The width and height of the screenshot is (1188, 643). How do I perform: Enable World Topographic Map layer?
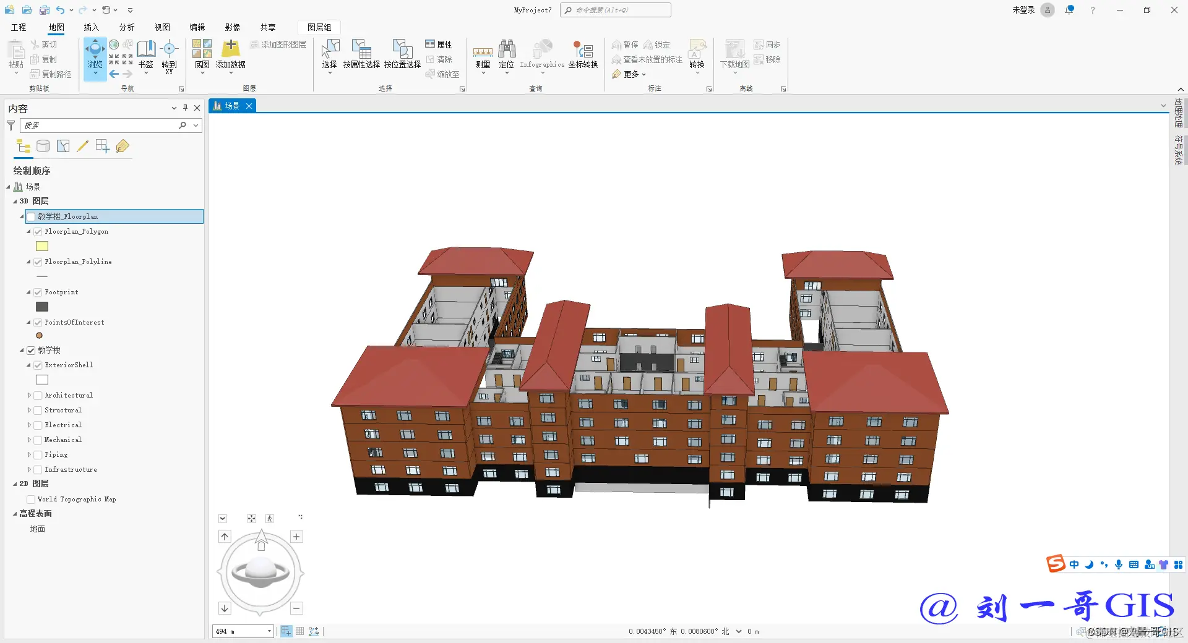31,500
